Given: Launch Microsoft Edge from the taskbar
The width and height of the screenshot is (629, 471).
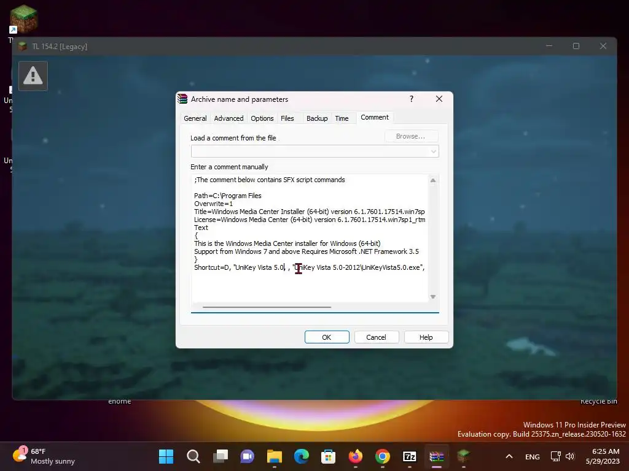Looking at the screenshot, I should (x=301, y=456).
